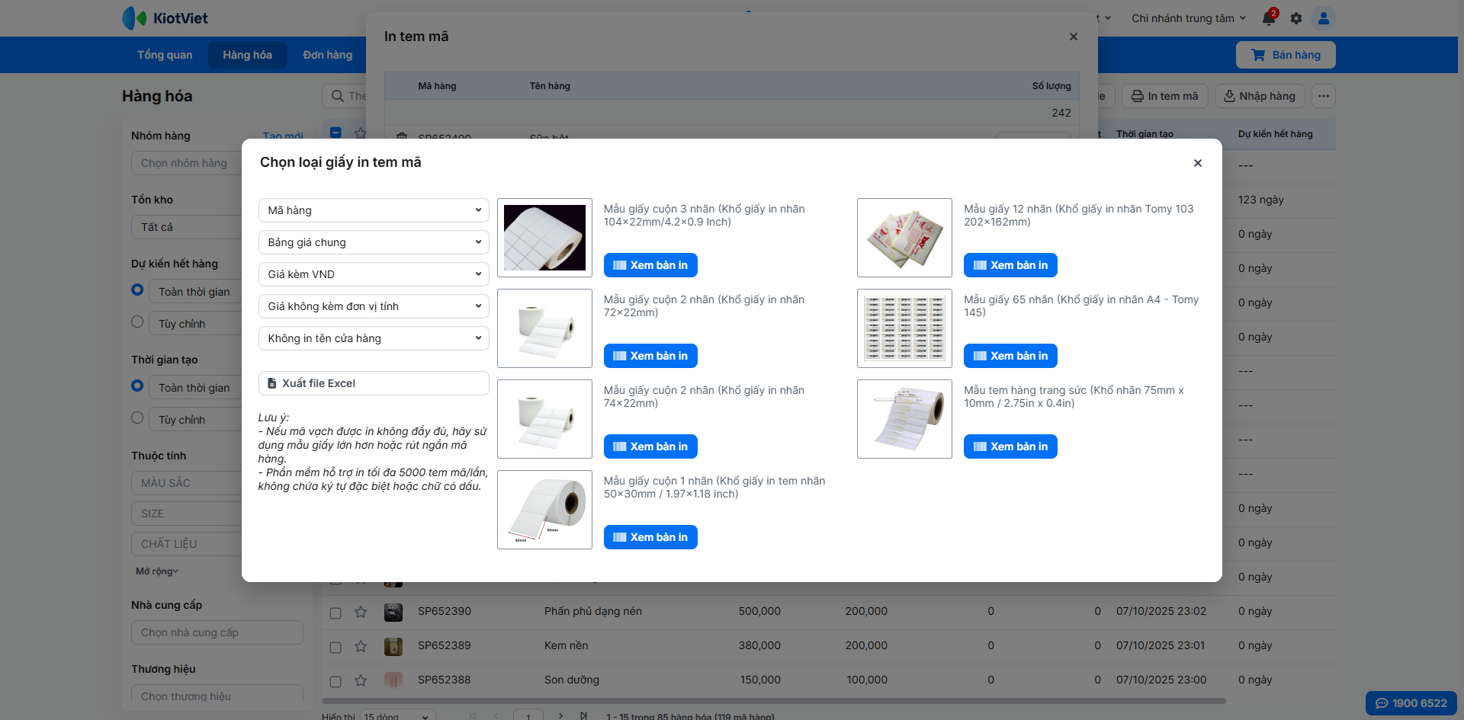
Task: Click the KiotViet logo
Action: click(165, 18)
